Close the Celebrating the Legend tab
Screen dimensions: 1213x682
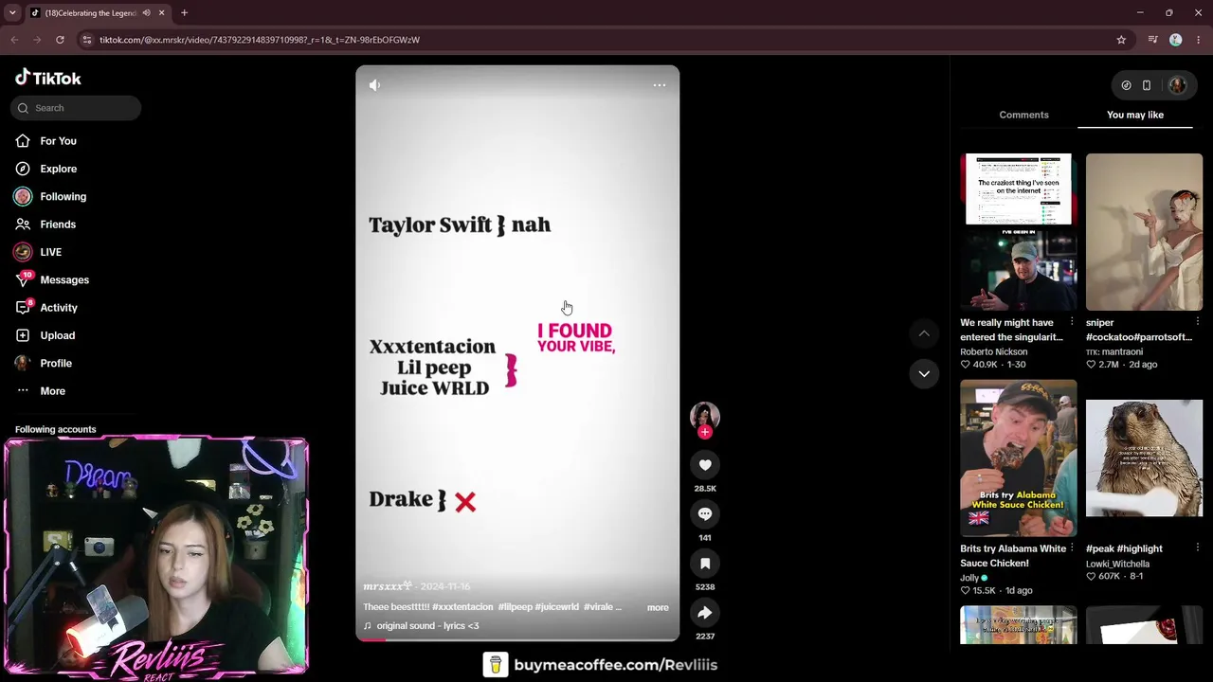coord(161,13)
